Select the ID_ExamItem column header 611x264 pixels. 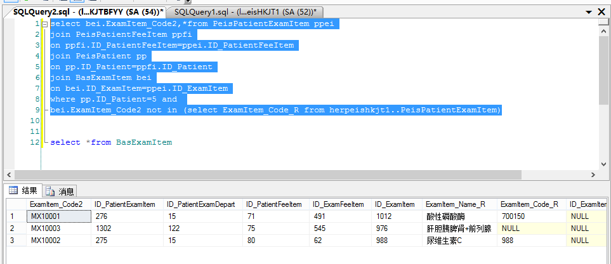(397, 204)
